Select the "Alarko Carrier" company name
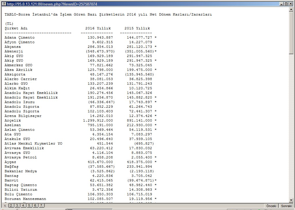The image size is (295, 210). click(21, 79)
